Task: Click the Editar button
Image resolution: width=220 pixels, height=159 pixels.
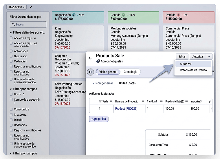Action: click(x=182, y=57)
